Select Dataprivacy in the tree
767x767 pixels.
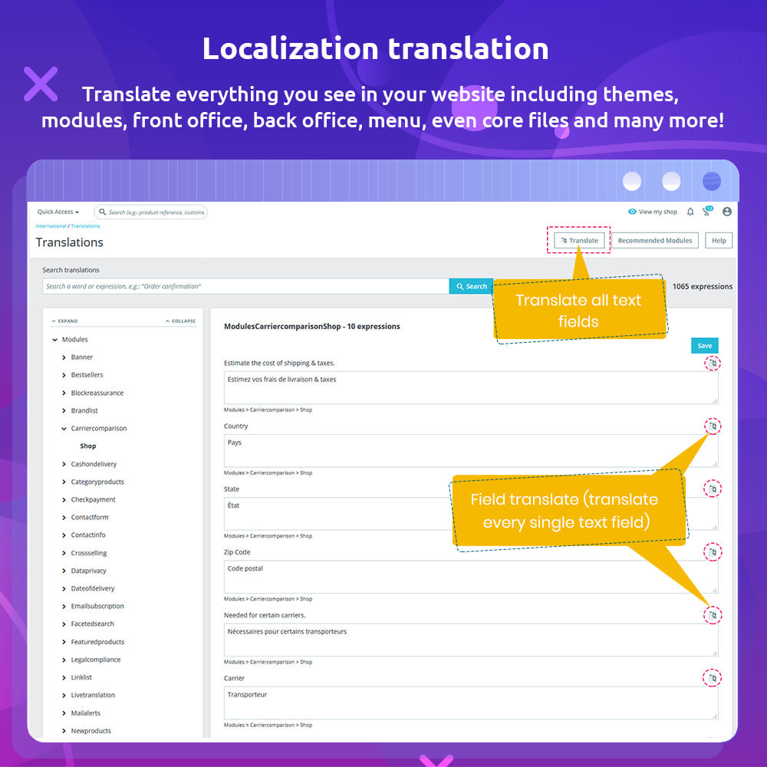(88, 571)
